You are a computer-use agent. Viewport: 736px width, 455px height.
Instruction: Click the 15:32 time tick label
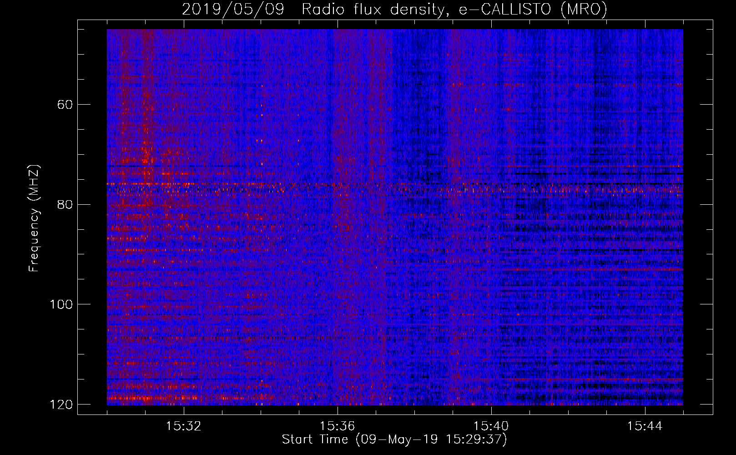(x=184, y=426)
